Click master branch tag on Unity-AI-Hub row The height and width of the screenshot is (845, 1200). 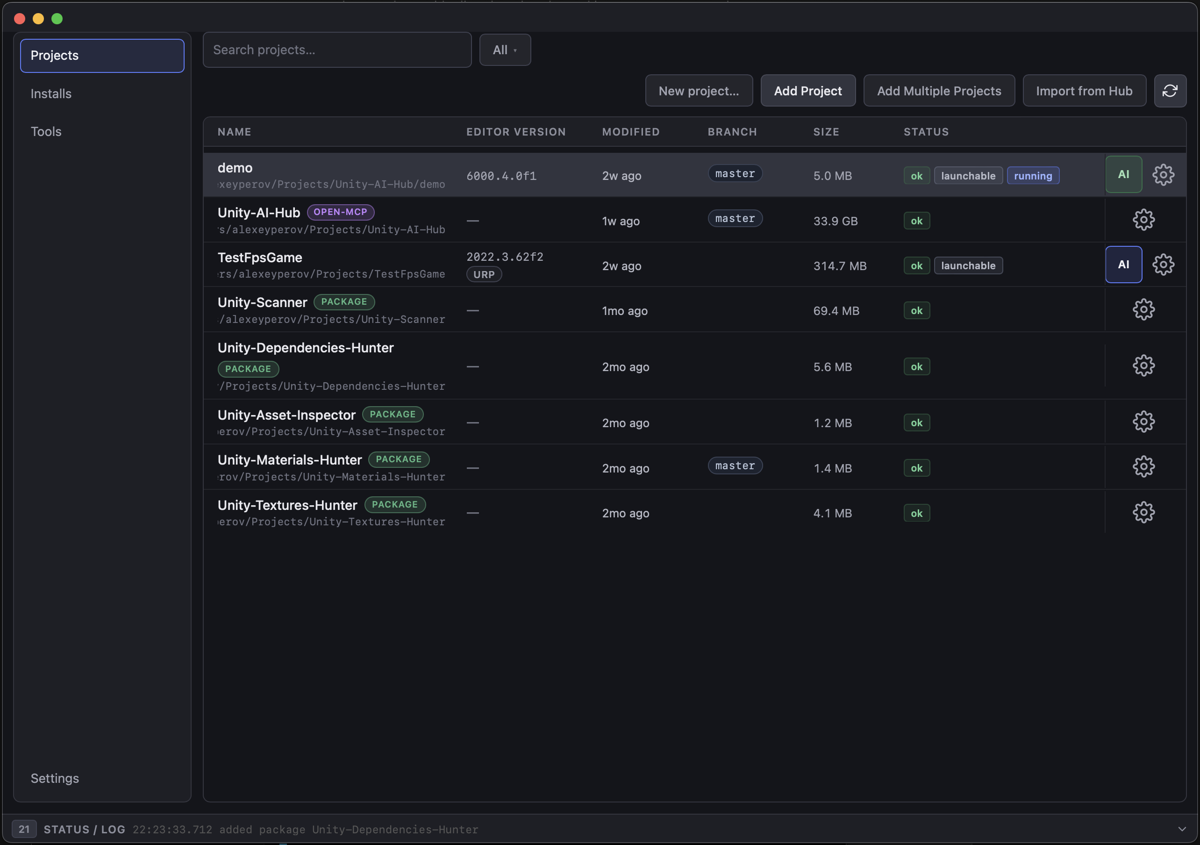pos(735,219)
